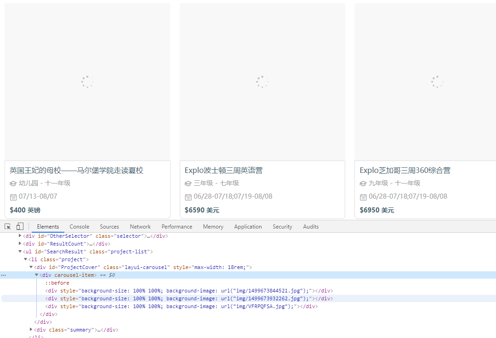Activate the inspect element picker icon
Screen dimensions: 496x338
coord(8,227)
